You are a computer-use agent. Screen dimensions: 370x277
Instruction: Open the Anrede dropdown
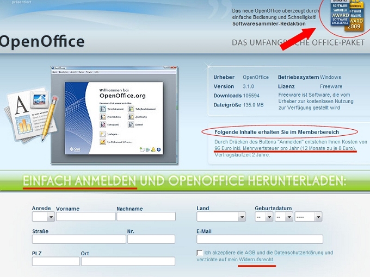(44, 217)
